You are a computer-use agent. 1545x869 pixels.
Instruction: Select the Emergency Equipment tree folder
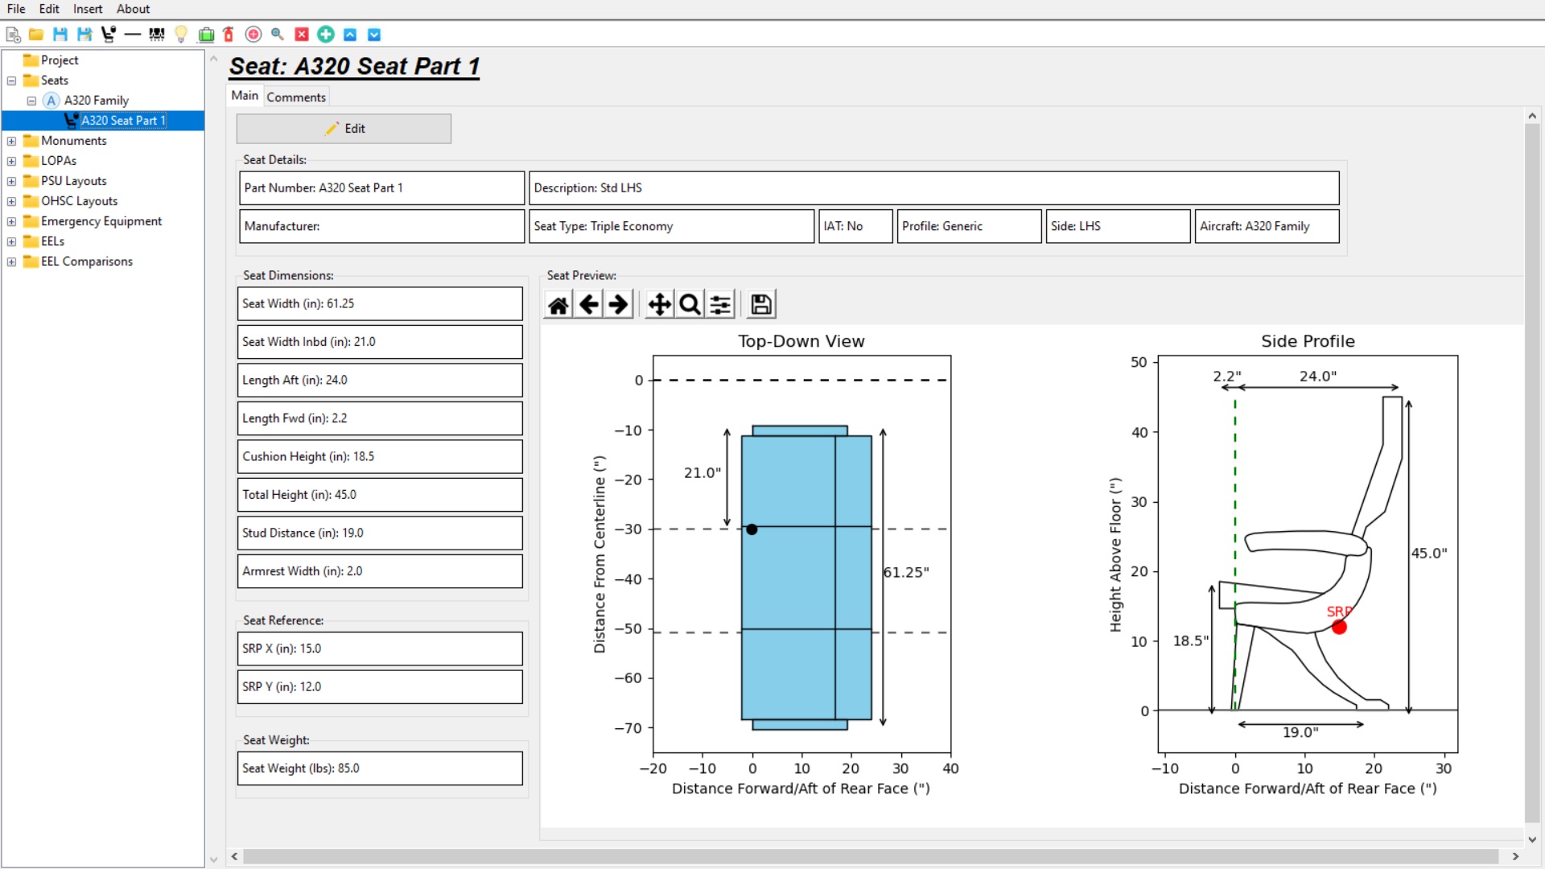(x=101, y=221)
